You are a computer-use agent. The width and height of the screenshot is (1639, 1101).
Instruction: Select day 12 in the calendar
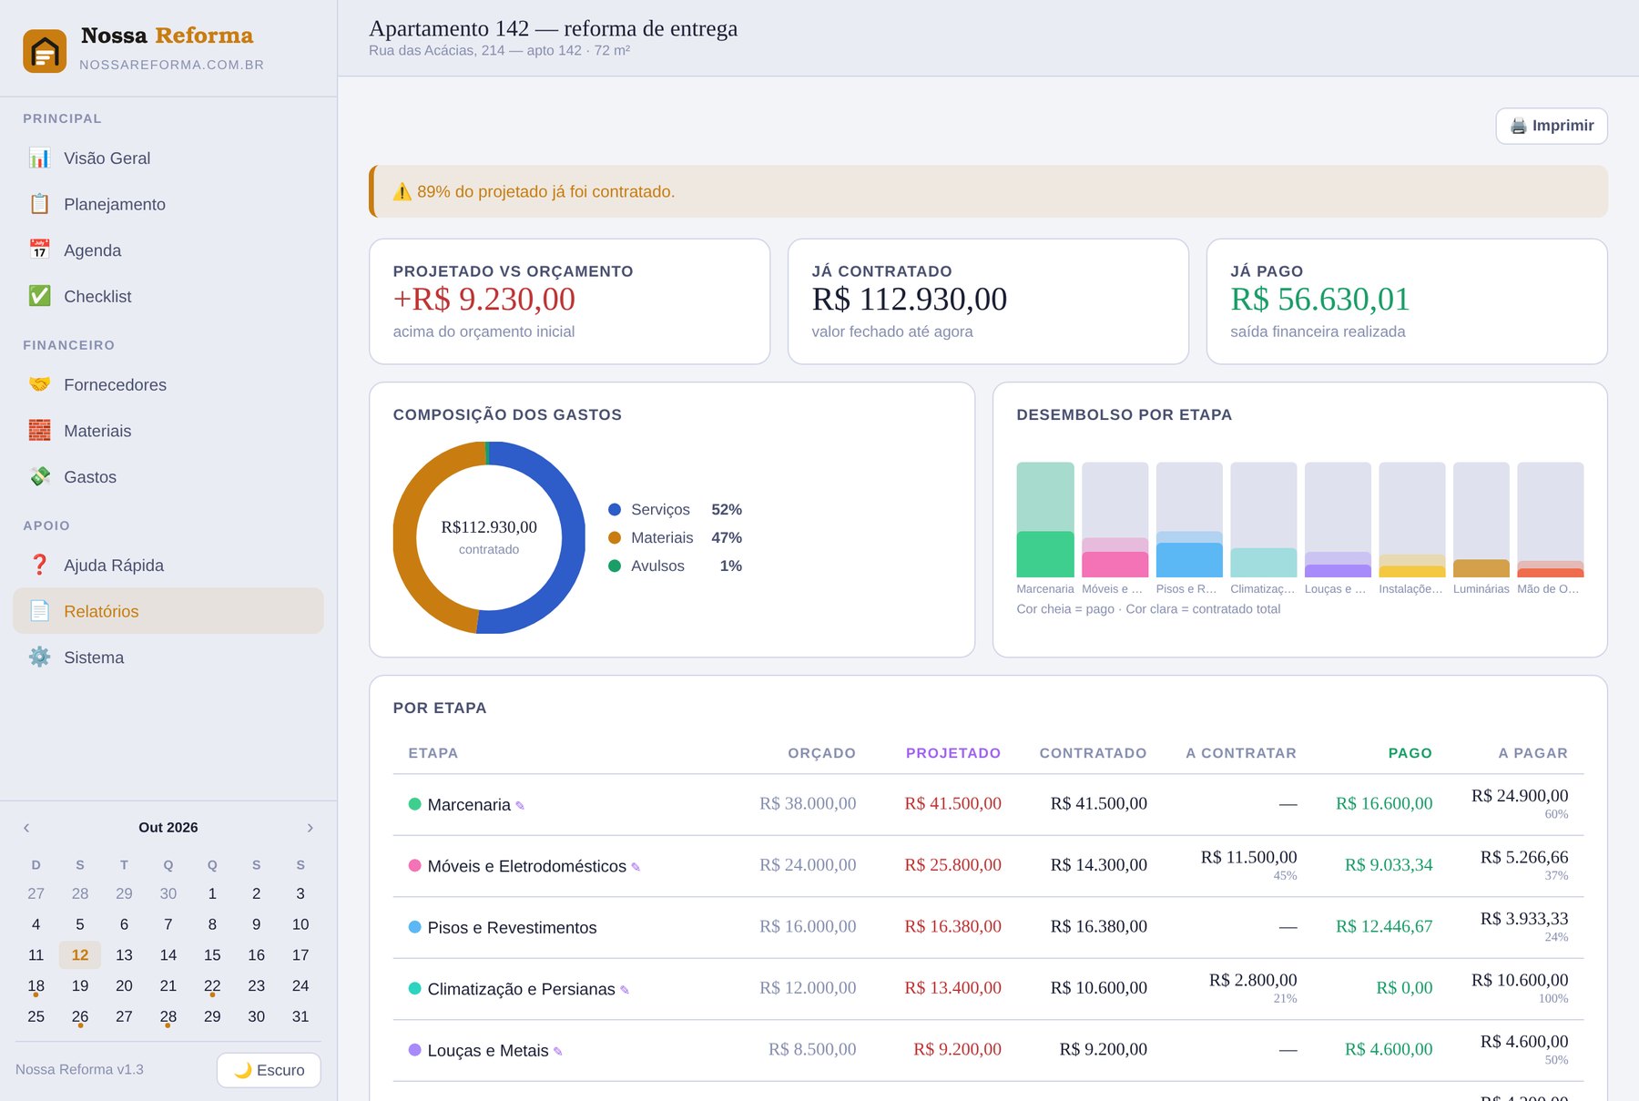coord(80,955)
